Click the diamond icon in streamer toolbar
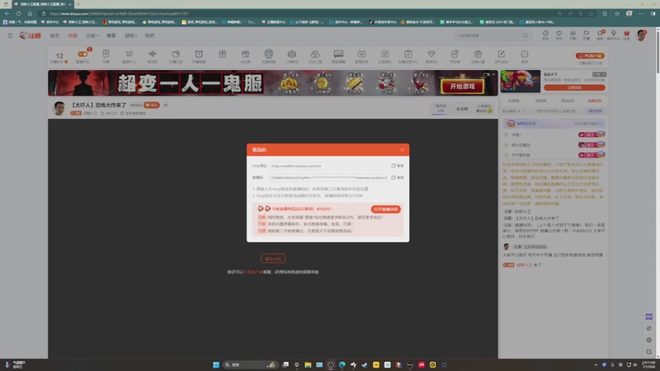The width and height of the screenshot is (660, 371). tap(431, 54)
